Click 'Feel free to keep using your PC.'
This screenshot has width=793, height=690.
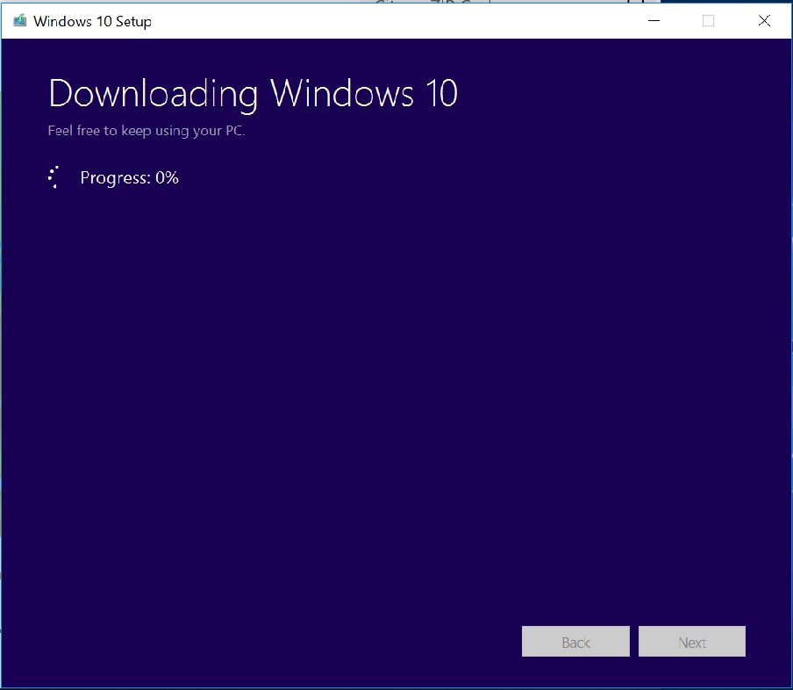click(x=146, y=131)
